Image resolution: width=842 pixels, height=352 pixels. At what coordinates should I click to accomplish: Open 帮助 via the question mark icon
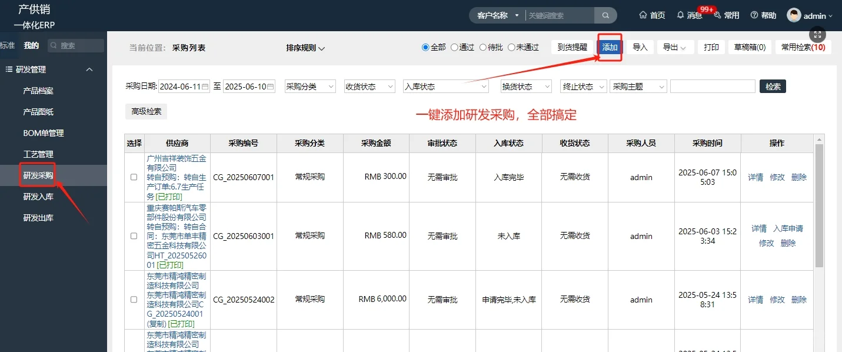pos(755,15)
